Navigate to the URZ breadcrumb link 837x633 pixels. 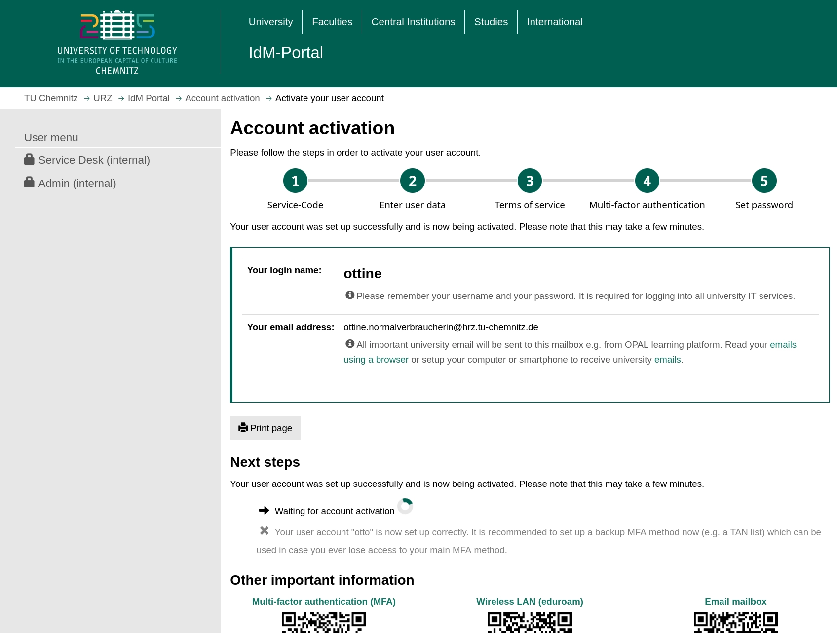103,98
